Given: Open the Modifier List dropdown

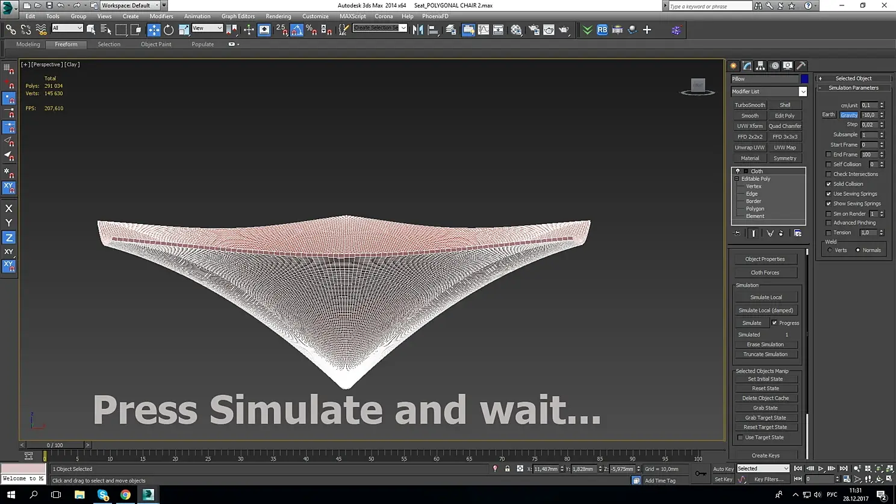Looking at the screenshot, I should (803, 92).
